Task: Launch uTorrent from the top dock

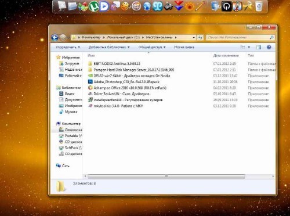Action: coord(94,6)
